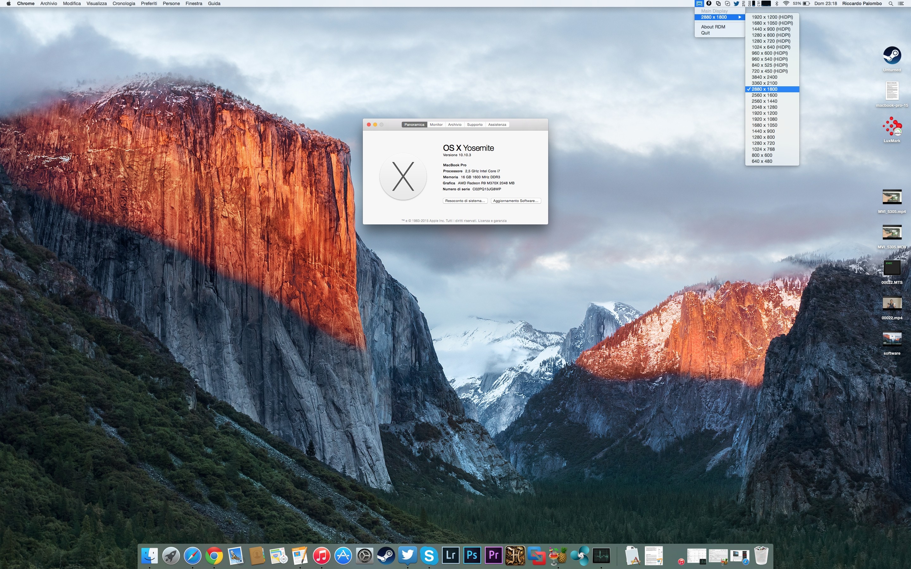The height and width of the screenshot is (569, 911).
Task: Click the RDM display icon in menu bar
Action: point(699,3)
